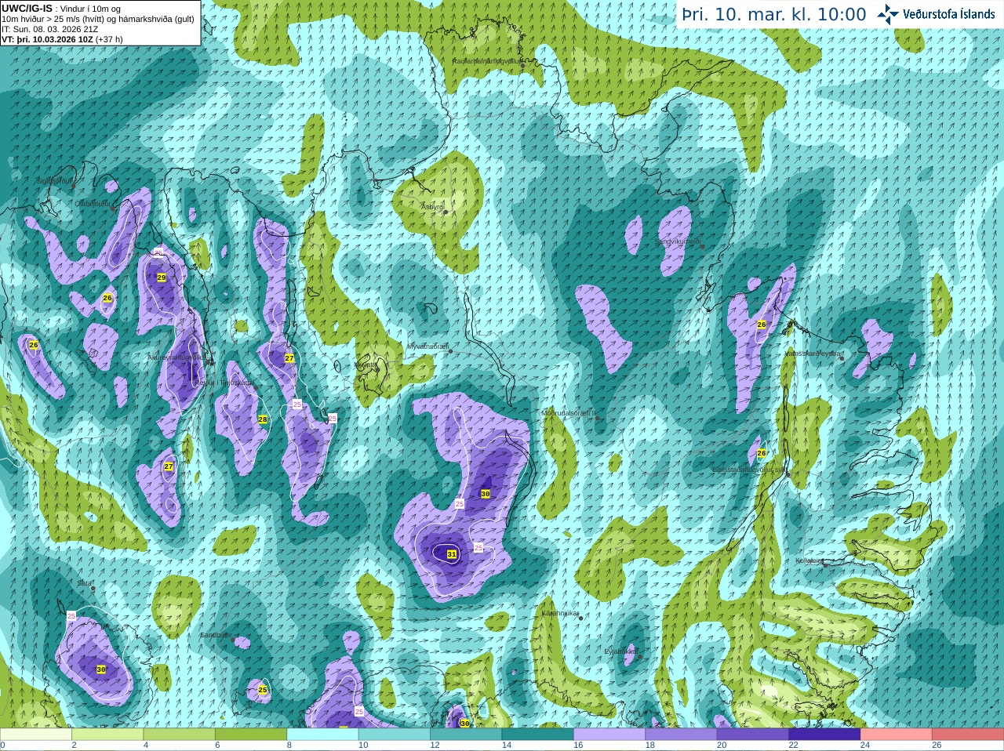Click the yellow 31 maximum gust marker

point(452,553)
